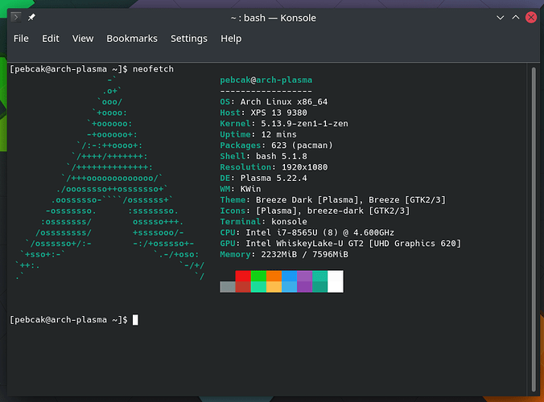This screenshot has width=544, height=402.
Task: Click the kernel version '5.13.9-zen1-1-zen'
Action: click(x=304, y=124)
